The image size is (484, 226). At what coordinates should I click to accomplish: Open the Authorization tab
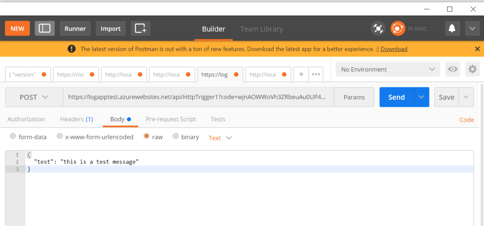(x=26, y=119)
